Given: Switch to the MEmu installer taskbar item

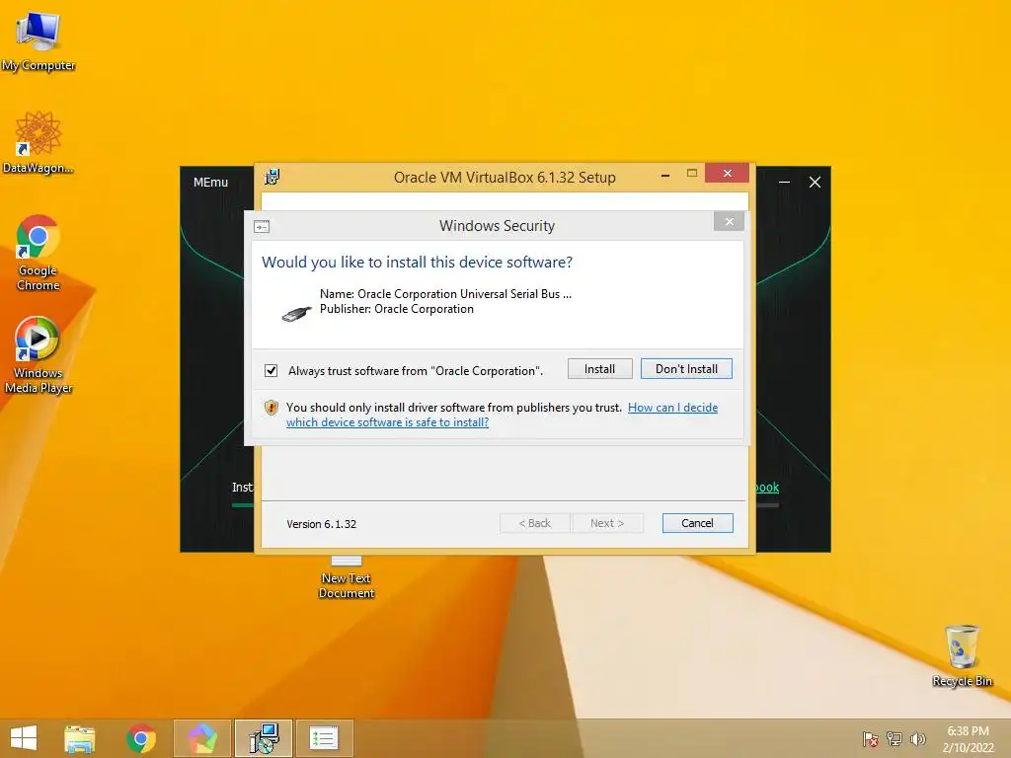Looking at the screenshot, I should (201, 738).
